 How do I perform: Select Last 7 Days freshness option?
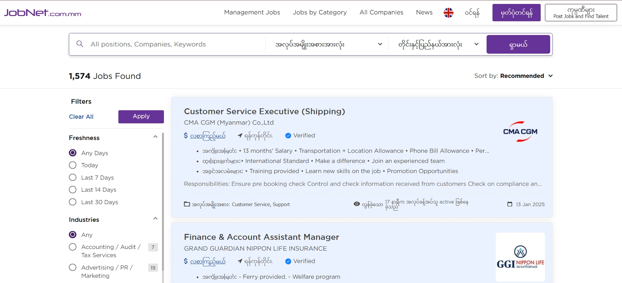(73, 177)
